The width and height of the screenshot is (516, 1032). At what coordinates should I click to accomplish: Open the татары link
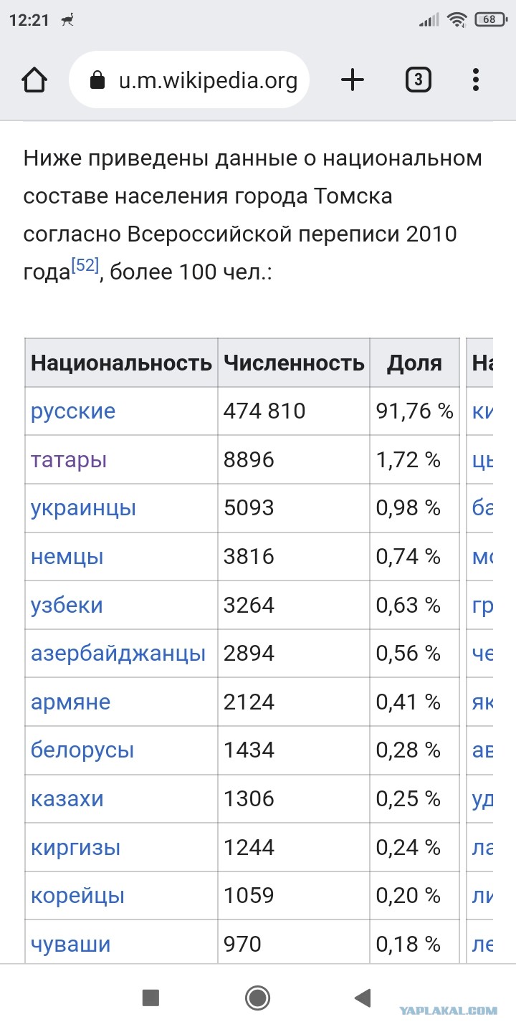[68, 460]
